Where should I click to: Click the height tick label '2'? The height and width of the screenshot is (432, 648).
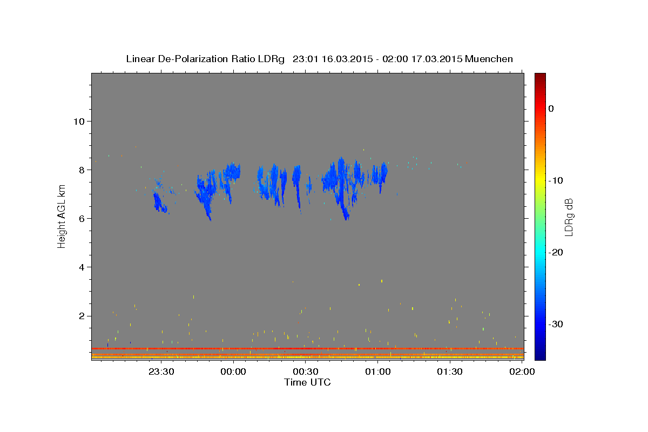point(82,316)
